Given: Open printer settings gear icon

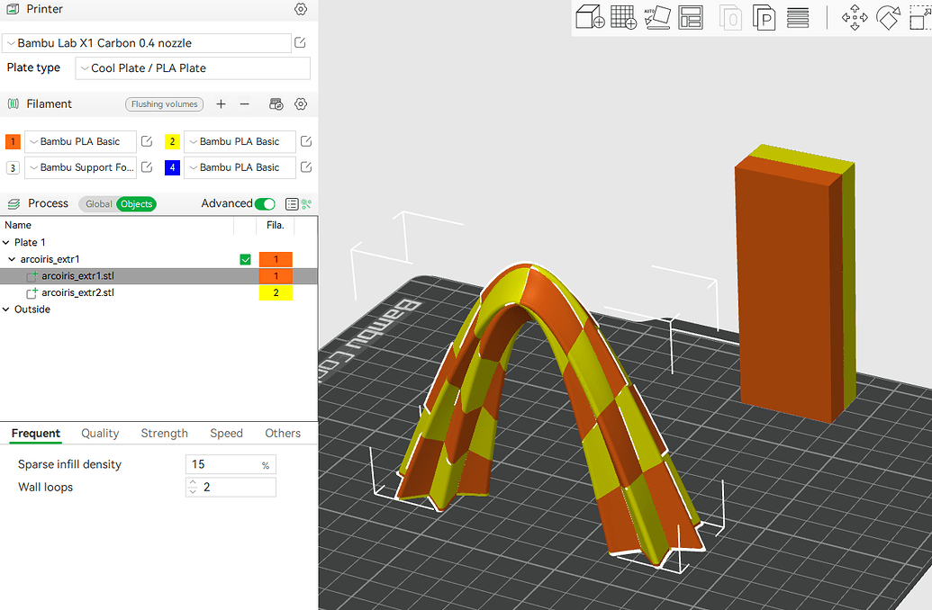Looking at the screenshot, I should 301,9.
